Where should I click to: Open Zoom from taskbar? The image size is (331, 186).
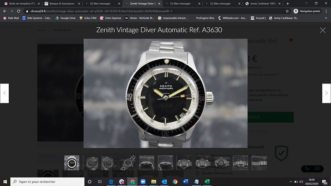tap(143, 181)
